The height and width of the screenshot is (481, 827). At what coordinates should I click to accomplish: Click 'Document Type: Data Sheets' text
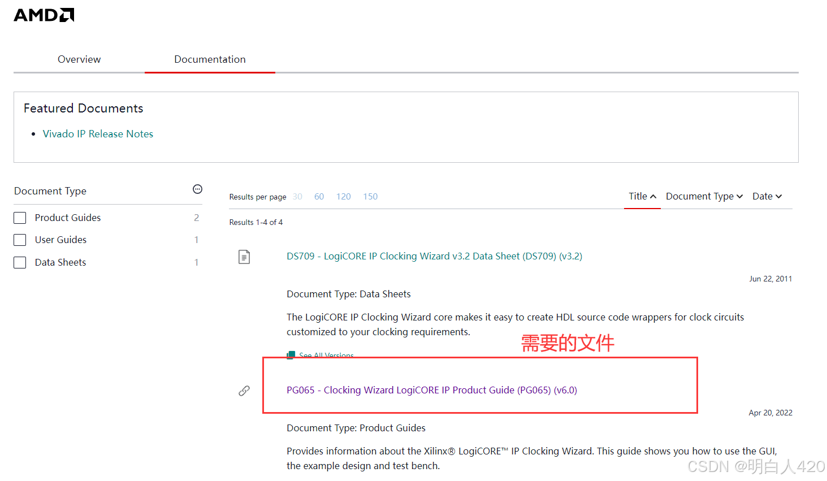349,294
